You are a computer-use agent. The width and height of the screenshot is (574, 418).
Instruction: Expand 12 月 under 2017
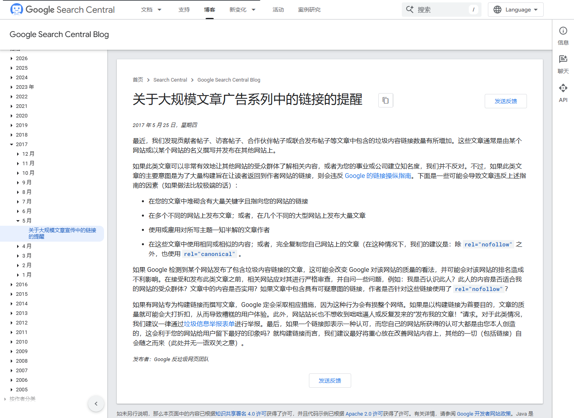point(18,154)
